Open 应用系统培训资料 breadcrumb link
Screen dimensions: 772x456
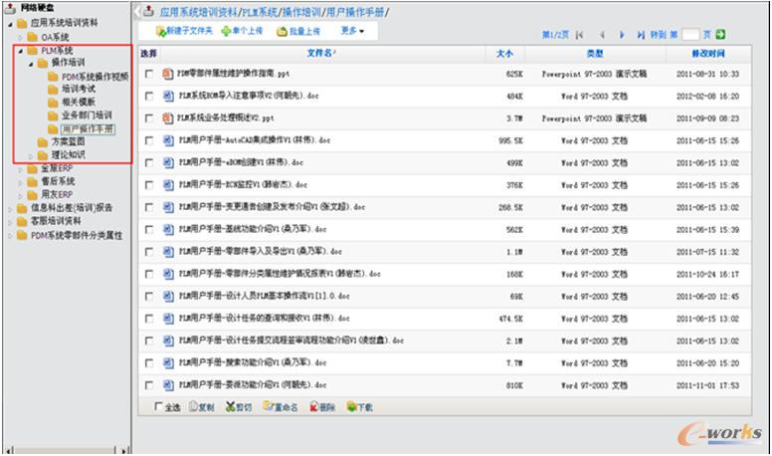[198, 12]
